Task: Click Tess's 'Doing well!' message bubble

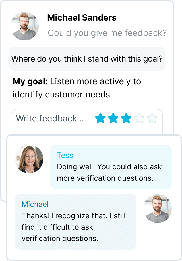Action: click(x=111, y=167)
